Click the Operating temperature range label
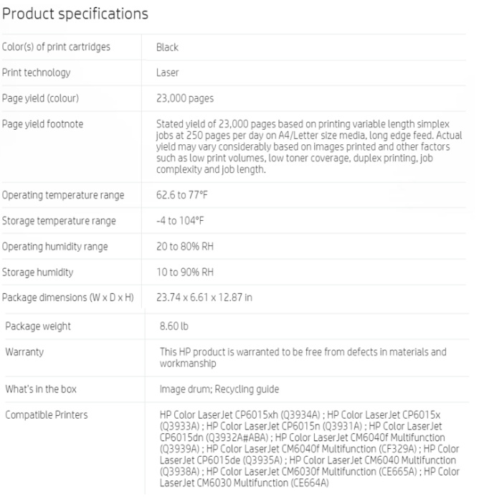 point(63,195)
